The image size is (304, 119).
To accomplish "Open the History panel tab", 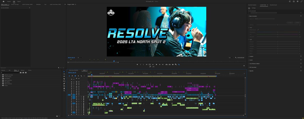I will click(x=30, y=70).
